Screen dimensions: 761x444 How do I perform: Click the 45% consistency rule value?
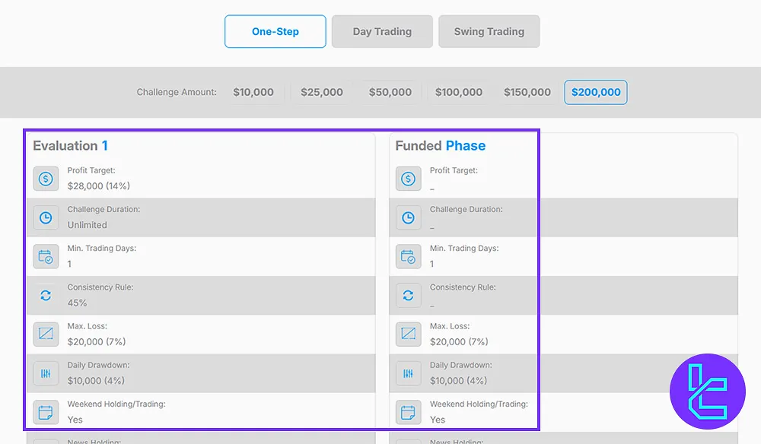pos(77,303)
